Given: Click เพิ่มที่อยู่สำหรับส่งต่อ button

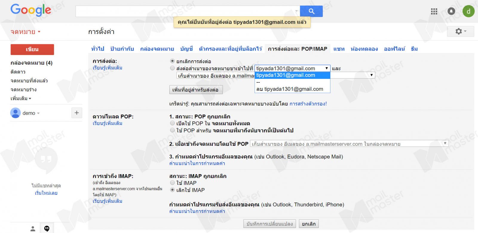Looking at the screenshot, I should 196,90.
